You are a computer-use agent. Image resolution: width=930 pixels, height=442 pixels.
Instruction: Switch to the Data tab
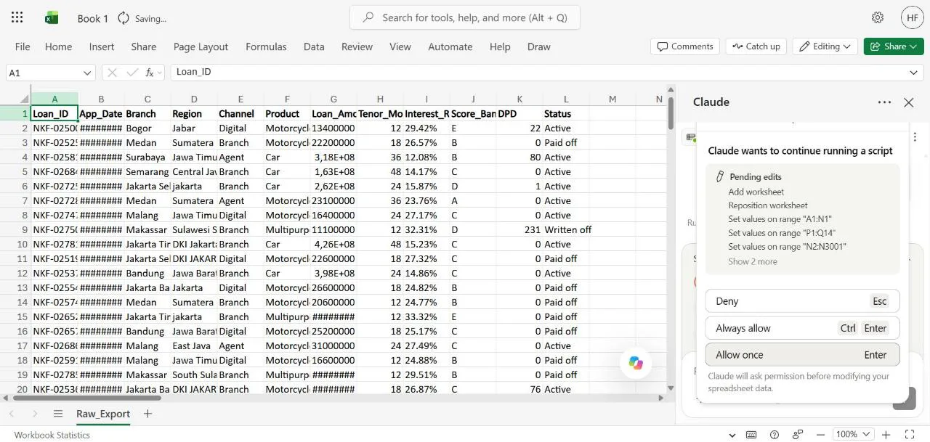click(x=314, y=46)
